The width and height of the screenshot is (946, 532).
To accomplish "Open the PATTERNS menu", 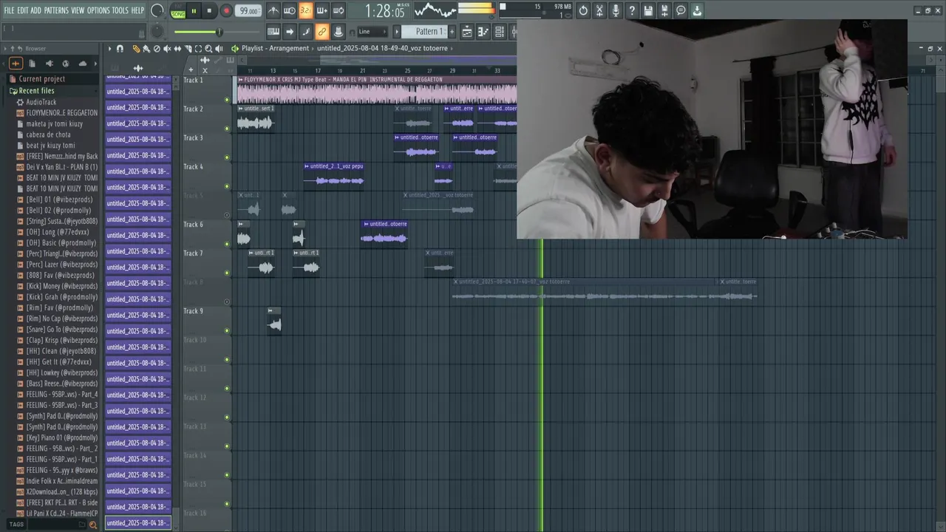I will [x=56, y=10].
